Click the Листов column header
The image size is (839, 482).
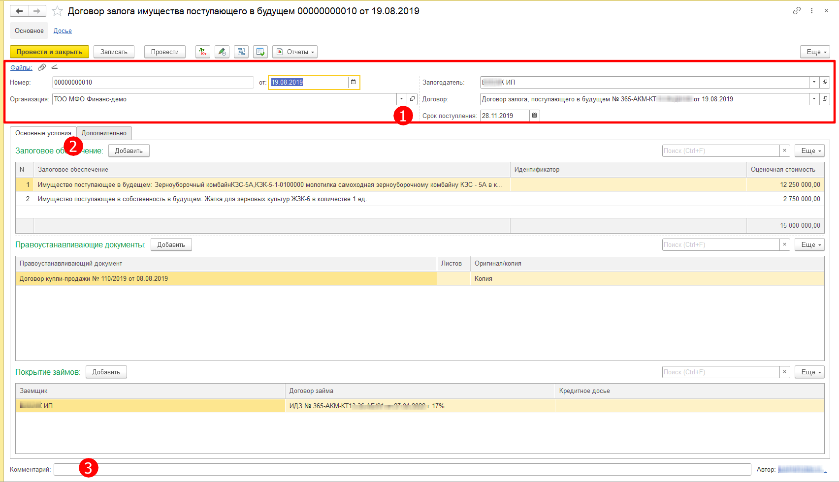(453, 263)
